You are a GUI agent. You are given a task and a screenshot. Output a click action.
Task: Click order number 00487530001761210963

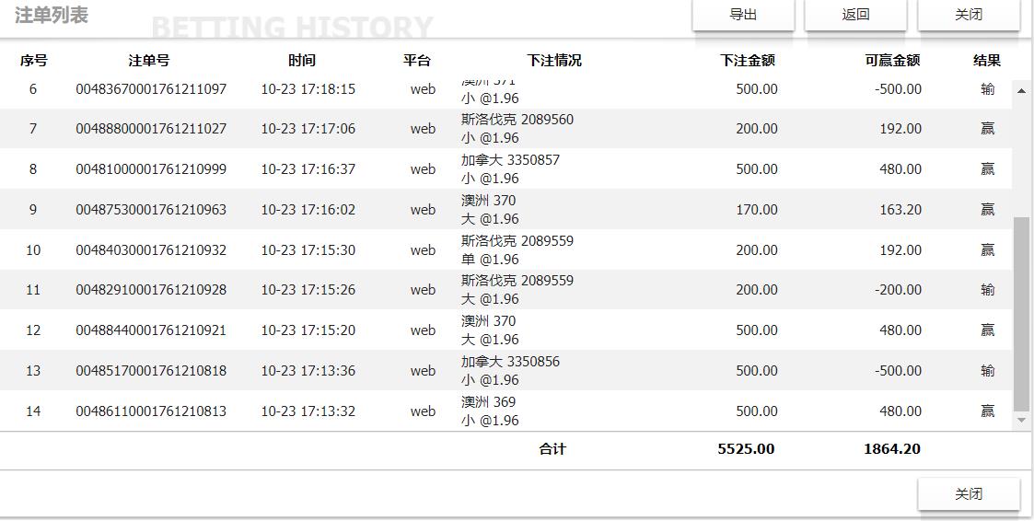click(x=151, y=210)
